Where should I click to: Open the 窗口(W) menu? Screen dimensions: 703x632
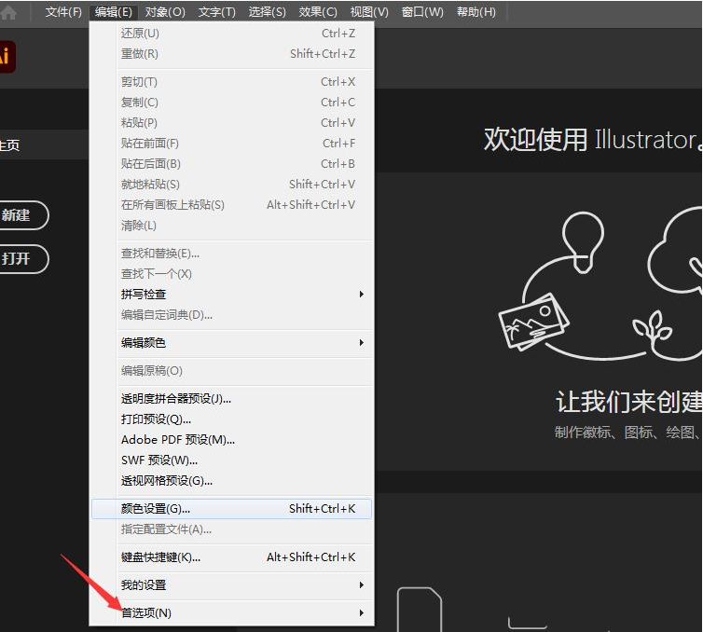pyautogui.click(x=421, y=12)
